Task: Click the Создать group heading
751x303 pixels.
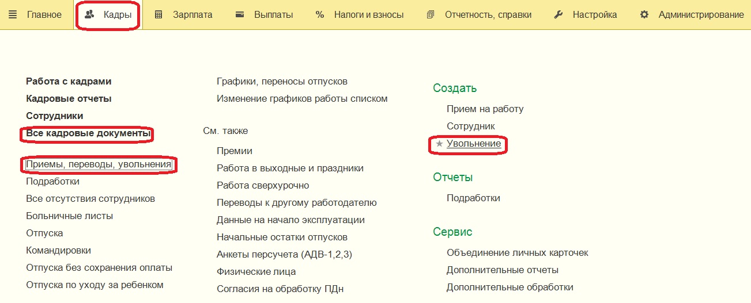Action: pyautogui.click(x=455, y=89)
